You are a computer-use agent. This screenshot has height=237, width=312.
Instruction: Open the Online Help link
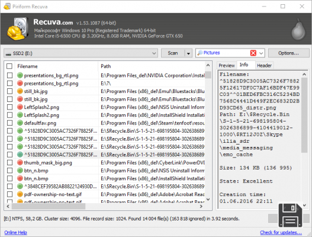(x=15, y=232)
